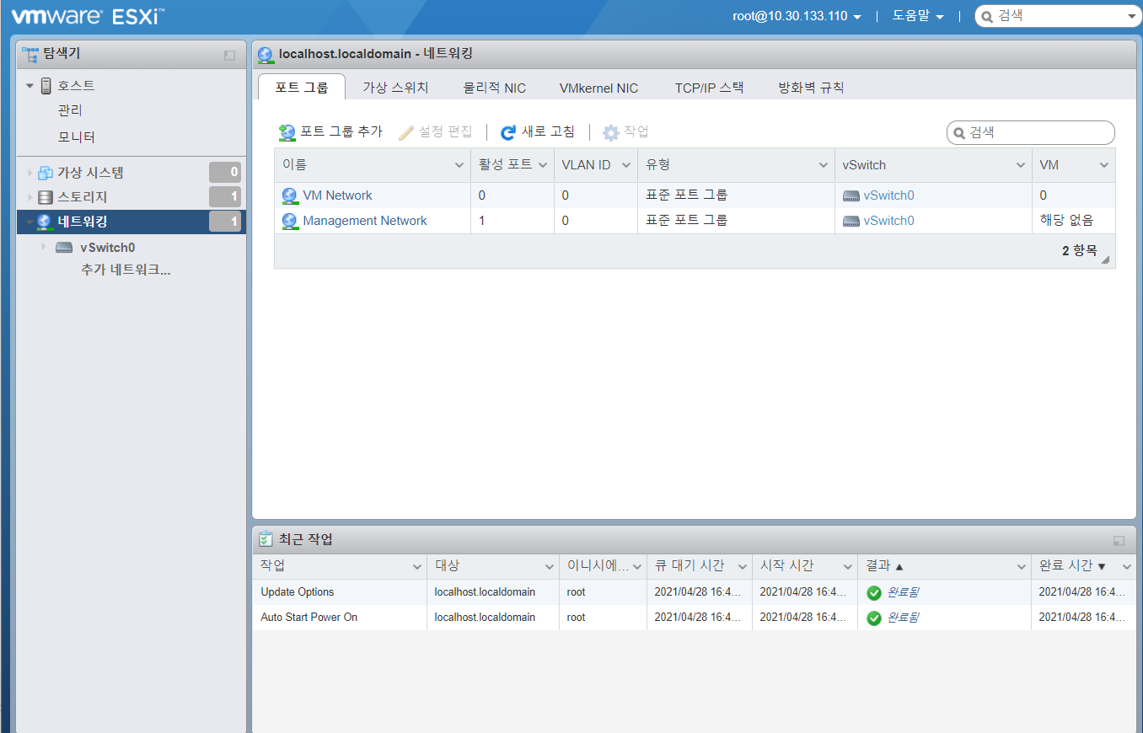
Task: Open the 유형 column dropdown
Action: pyautogui.click(x=823, y=165)
